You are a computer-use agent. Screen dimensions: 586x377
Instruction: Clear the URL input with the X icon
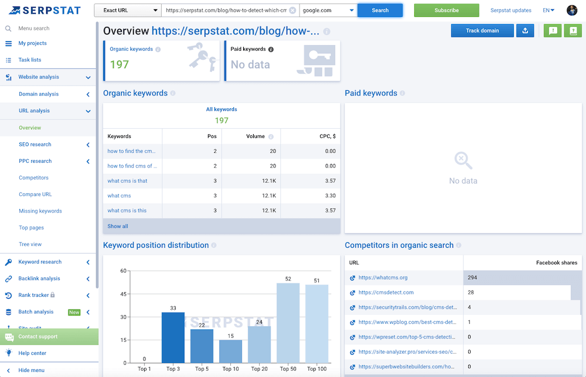292,11
